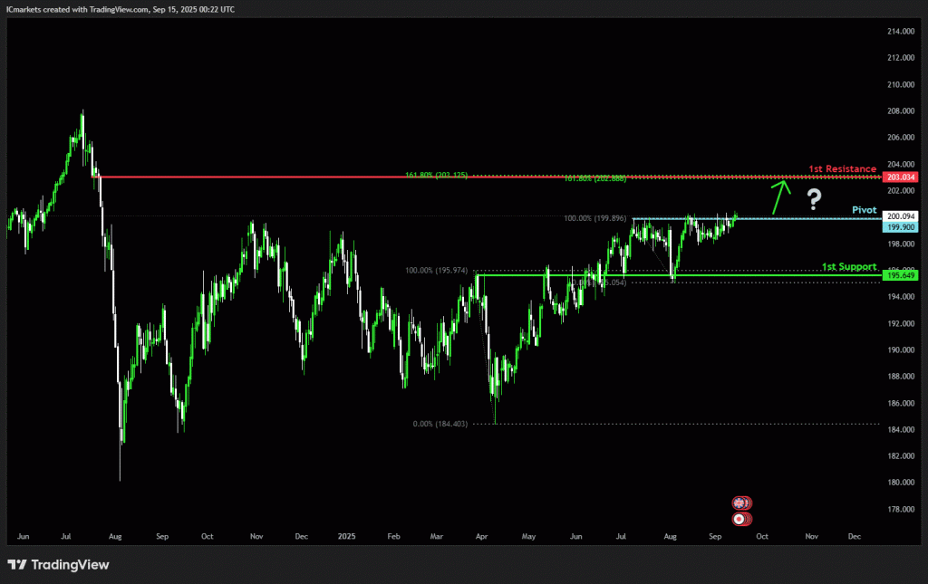The height and width of the screenshot is (584, 928).
Task: Click the 186.000 price axis label
Action: tap(901, 403)
